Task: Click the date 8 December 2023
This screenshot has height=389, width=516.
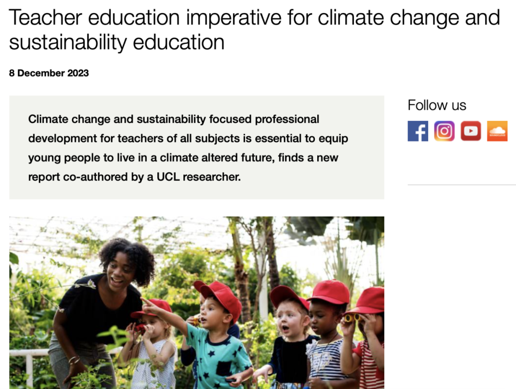Action: tap(49, 73)
